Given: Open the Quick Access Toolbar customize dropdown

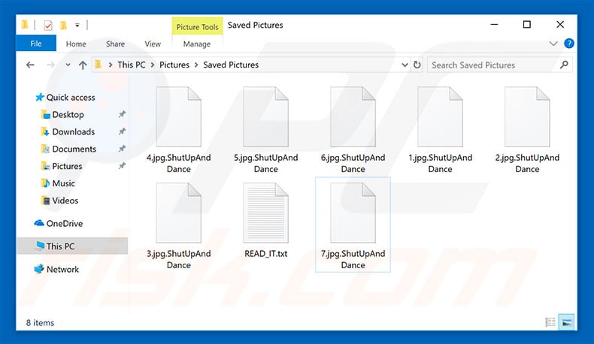Looking at the screenshot, I should point(77,25).
